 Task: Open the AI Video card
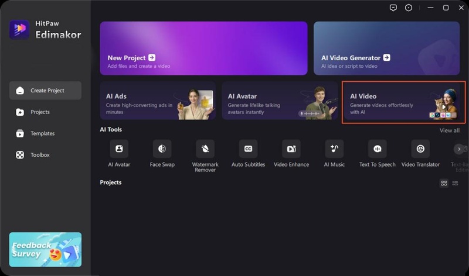402,101
